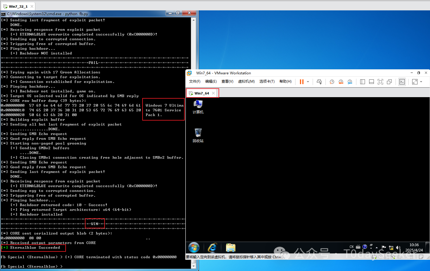Switch to Unity mode icon
This screenshot has width=430, height=271.
pos(389,82)
